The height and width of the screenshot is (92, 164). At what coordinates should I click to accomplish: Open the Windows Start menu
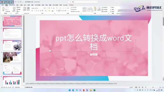point(69,90)
